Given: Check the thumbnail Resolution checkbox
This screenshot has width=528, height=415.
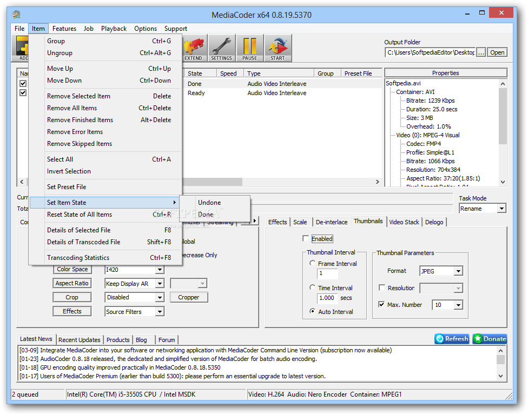Looking at the screenshot, I should 382,287.
